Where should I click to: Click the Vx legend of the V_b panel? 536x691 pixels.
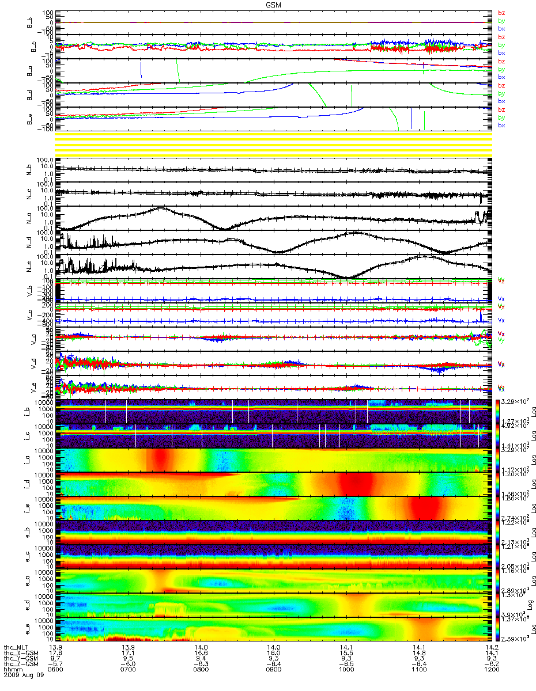pos(501,299)
